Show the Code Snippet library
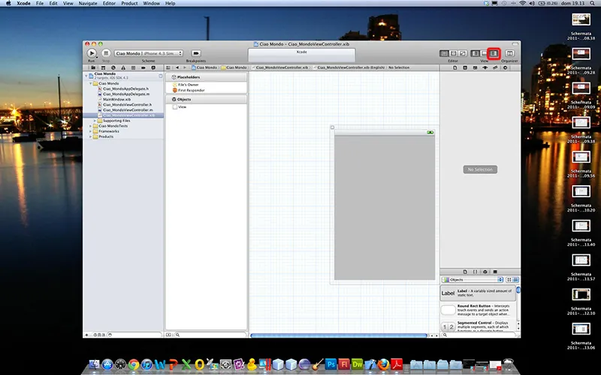Viewport: 601px width, 375px height. 476,271
